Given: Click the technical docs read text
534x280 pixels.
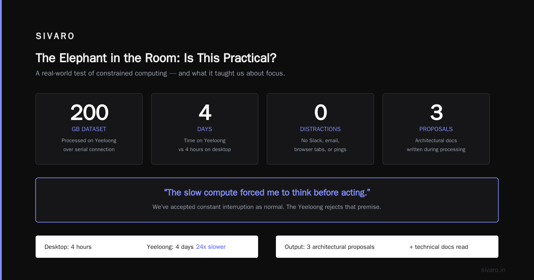Looking at the screenshot, I should (x=439, y=247).
